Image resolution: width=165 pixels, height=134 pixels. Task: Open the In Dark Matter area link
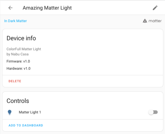[x=15, y=21]
